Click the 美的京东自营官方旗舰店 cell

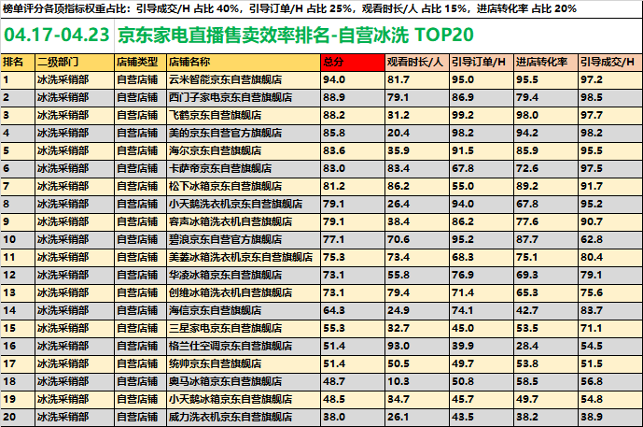pyautogui.click(x=244, y=133)
